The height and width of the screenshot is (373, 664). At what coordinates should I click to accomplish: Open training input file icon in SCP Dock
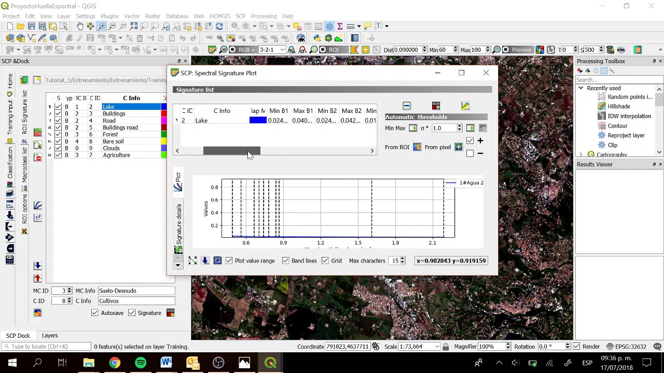click(x=24, y=80)
